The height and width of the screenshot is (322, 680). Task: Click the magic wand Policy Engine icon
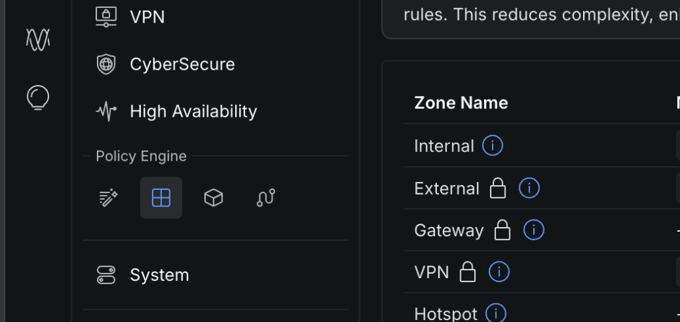pos(108,198)
